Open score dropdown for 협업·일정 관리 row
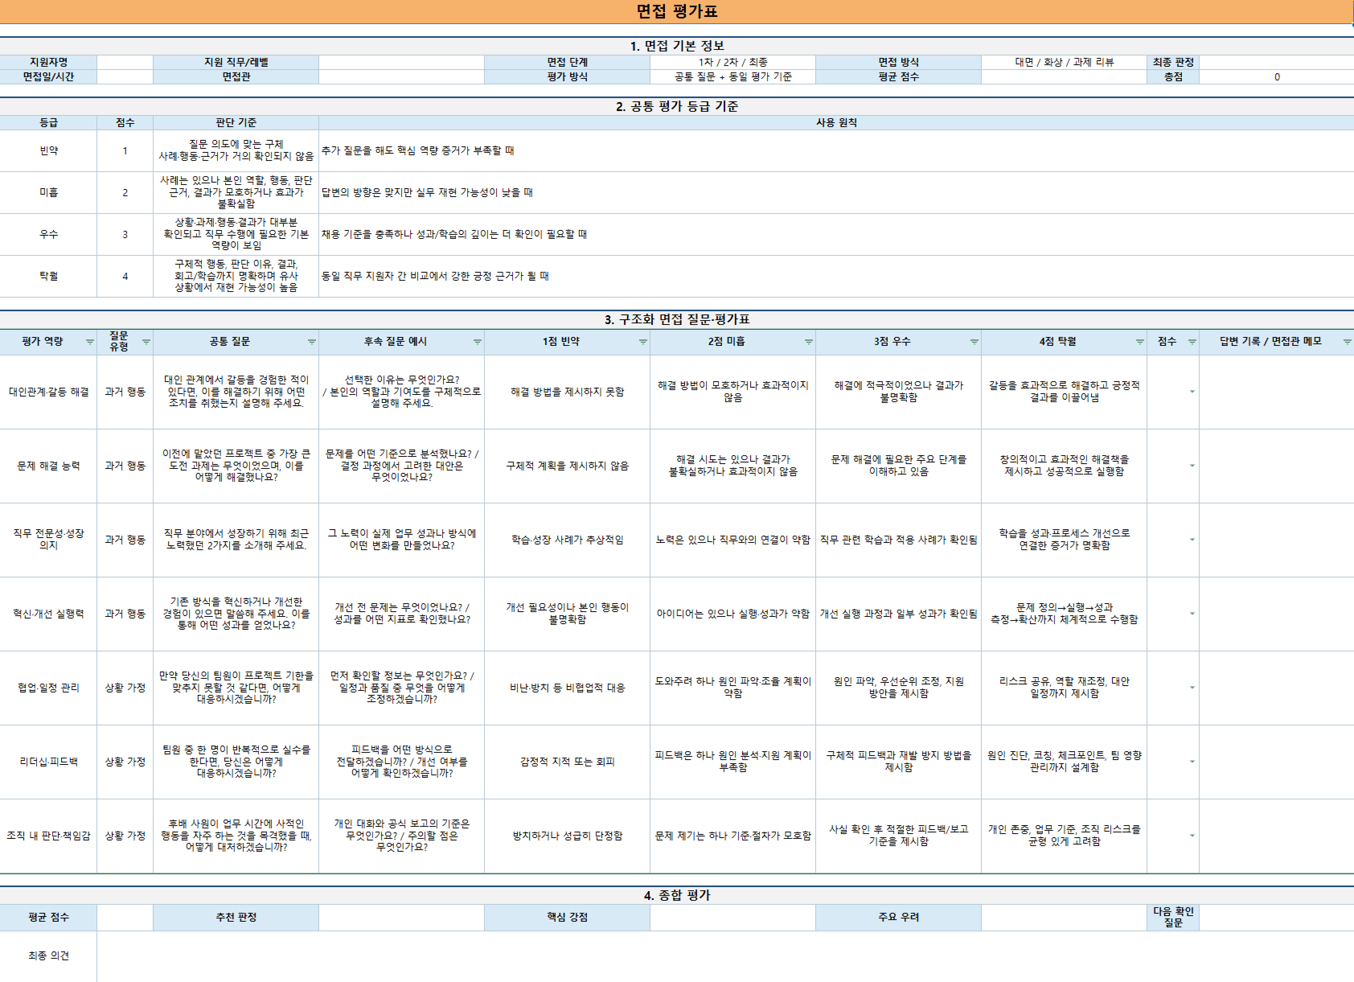This screenshot has width=1354, height=982. pyautogui.click(x=1192, y=688)
